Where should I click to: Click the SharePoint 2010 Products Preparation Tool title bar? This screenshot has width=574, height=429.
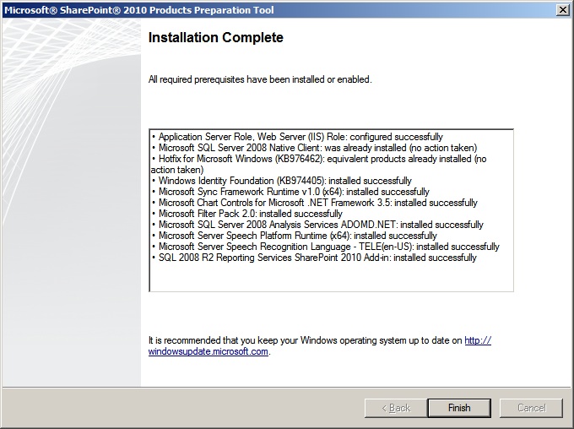click(253, 8)
